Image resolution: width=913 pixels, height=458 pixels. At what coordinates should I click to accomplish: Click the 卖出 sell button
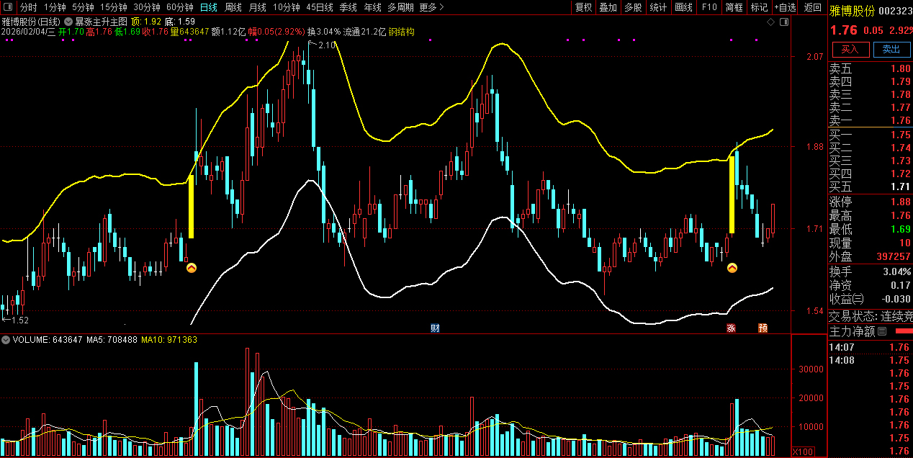891,49
